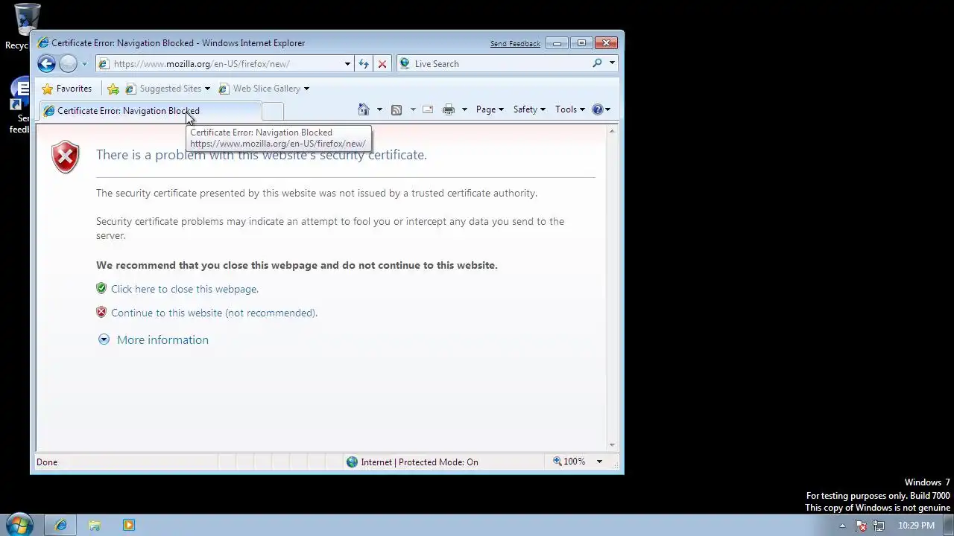
Task: Click the Send Feedback link in title bar
Action: tap(515, 44)
